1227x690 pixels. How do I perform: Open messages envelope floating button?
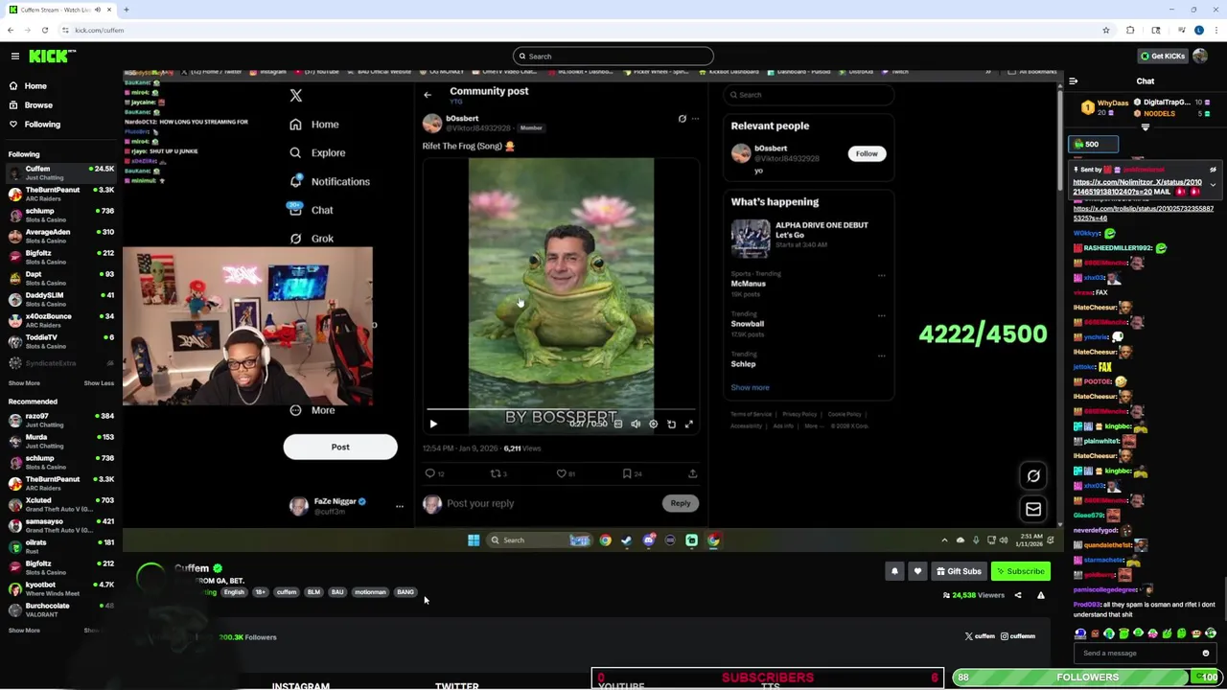[1033, 510]
